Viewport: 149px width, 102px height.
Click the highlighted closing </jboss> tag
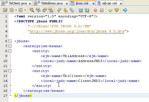(x=23, y=96)
